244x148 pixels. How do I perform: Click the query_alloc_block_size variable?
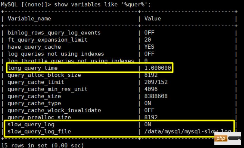click(x=44, y=75)
